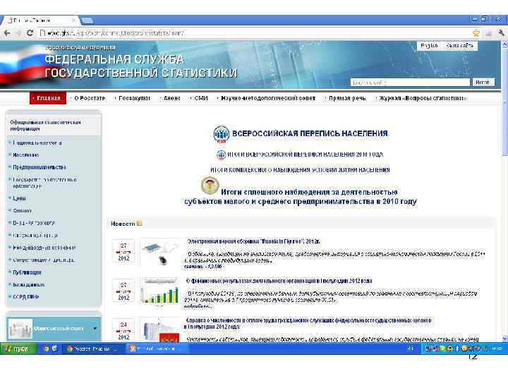Open sidebar item Окружающая среда
508x381 pixels.
(x=35, y=236)
